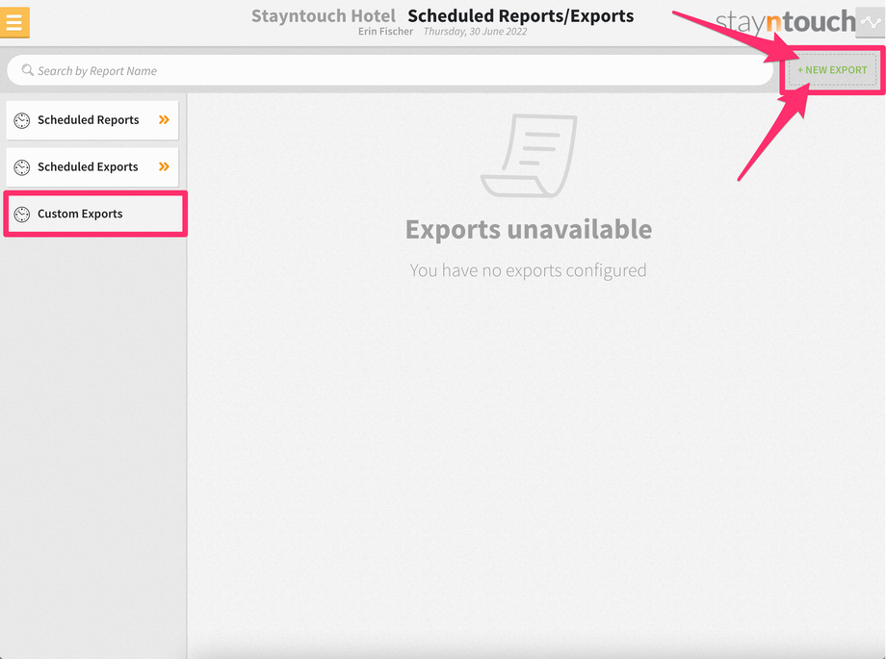Click the empty exports document illustration
The height and width of the screenshot is (659, 886).
[529, 156]
